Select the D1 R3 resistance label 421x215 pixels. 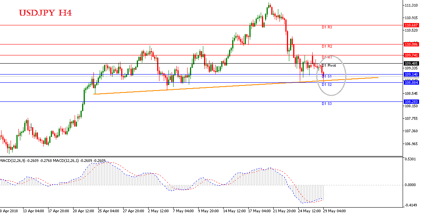(327, 27)
